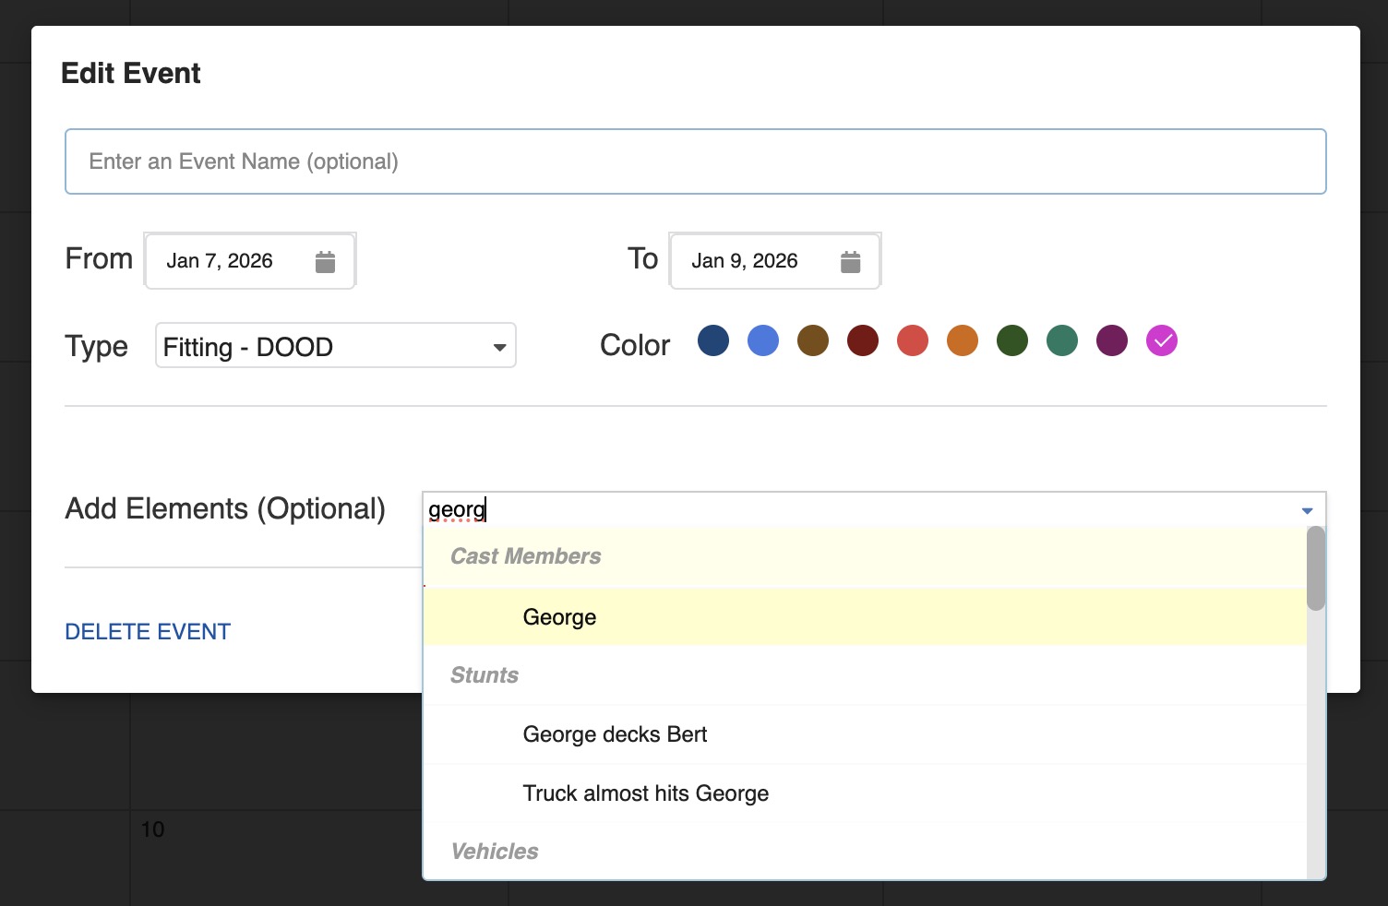Select Truck almost hits George option

click(x=645, y=793)
